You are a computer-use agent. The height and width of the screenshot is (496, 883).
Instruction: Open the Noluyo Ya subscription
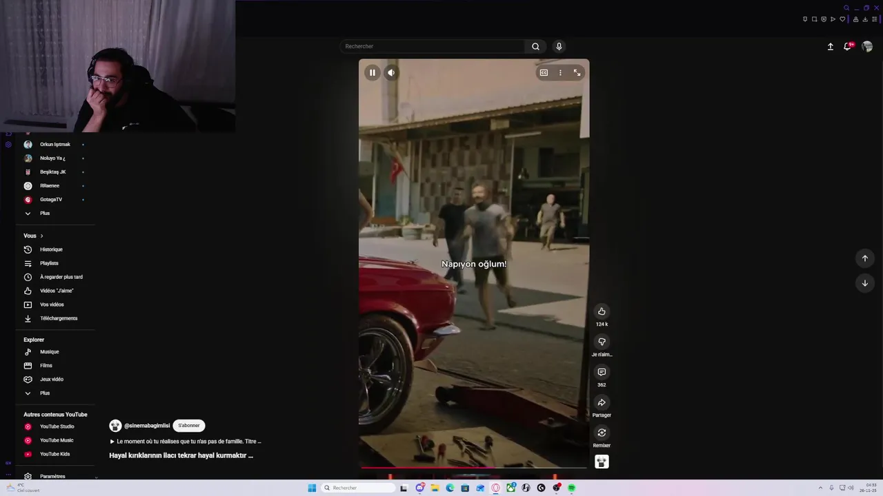[x=54, y=158]
